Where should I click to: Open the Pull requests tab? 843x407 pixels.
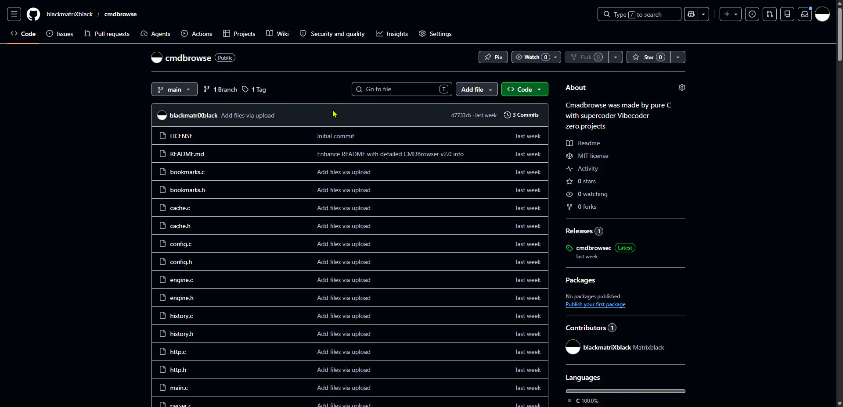click(x=107, y=34)
